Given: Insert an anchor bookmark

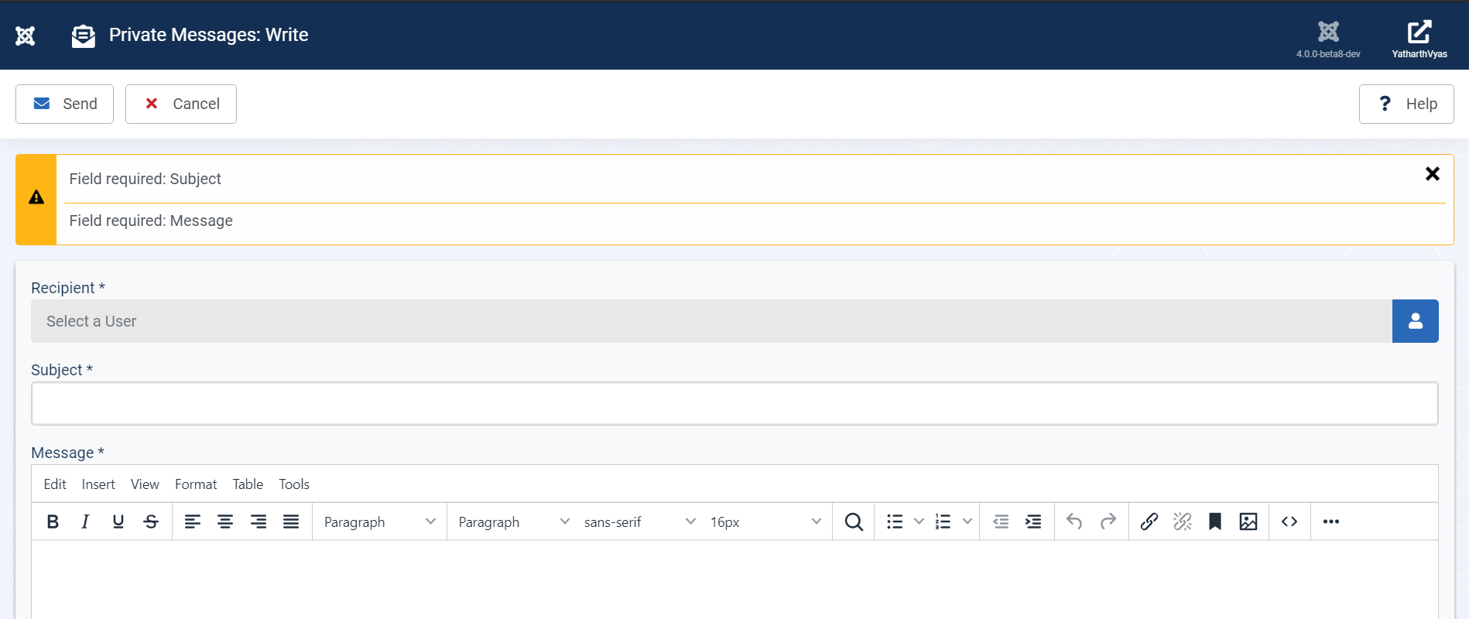Looking at the screenshot, I should tap(1215, 522).
